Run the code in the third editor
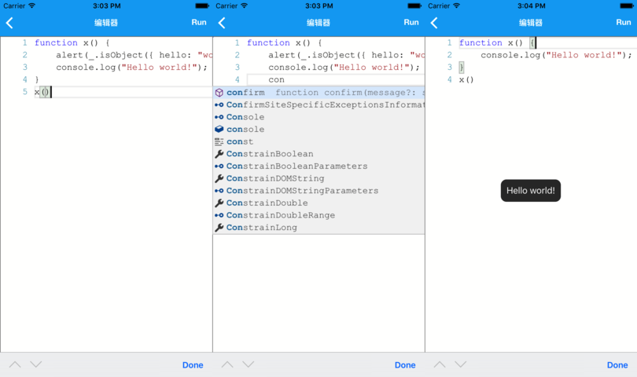Viewport: 637px width, 377px height. (x=624, y=22)
